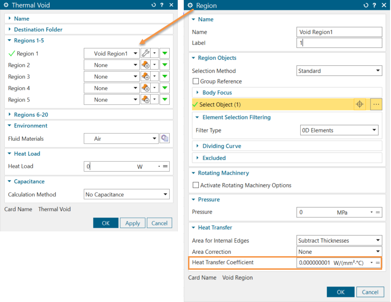Expand the Body Focus section
The image size is (391, 302).
[x=217, y=93]
